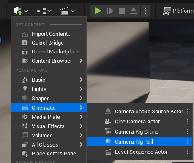The image size is (194, 163).
Task: Click the Place Actors Panel icon
Action: tap(25, 154)
